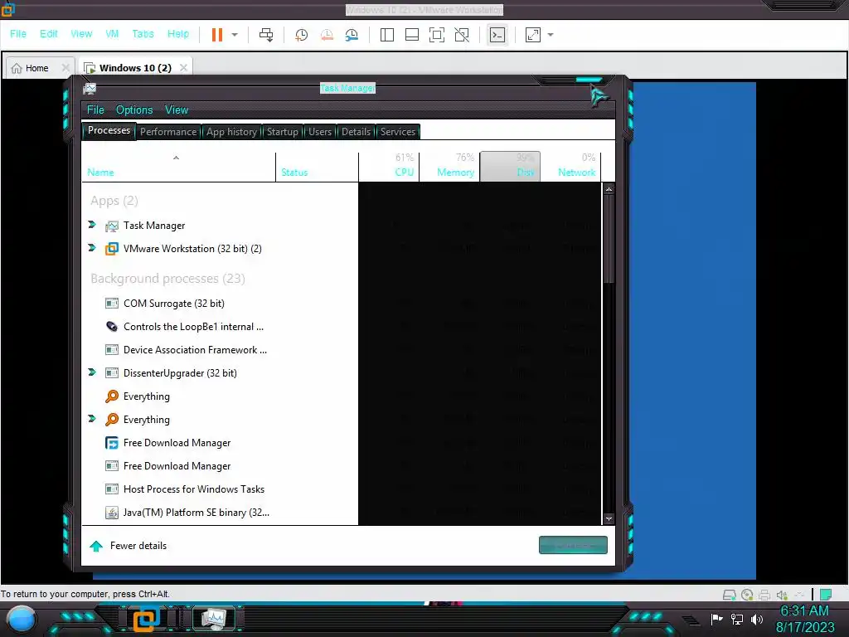Switch to the Performance tab

tap(168, 132)
